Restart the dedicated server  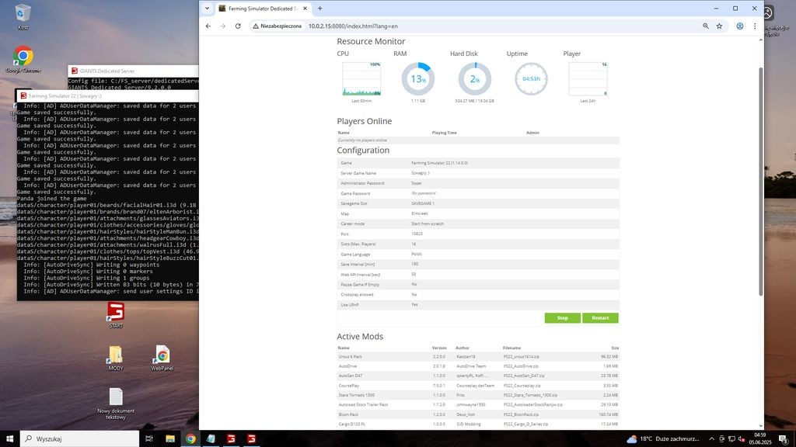pos(600,317)
